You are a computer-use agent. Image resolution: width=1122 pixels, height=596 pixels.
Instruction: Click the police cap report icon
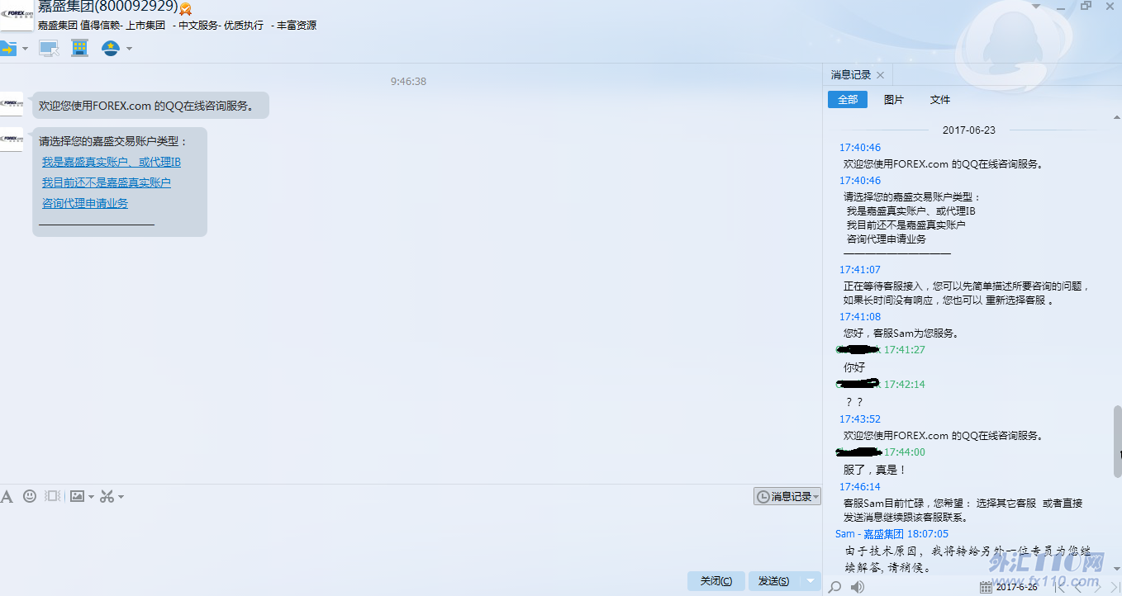pos(110,48)
